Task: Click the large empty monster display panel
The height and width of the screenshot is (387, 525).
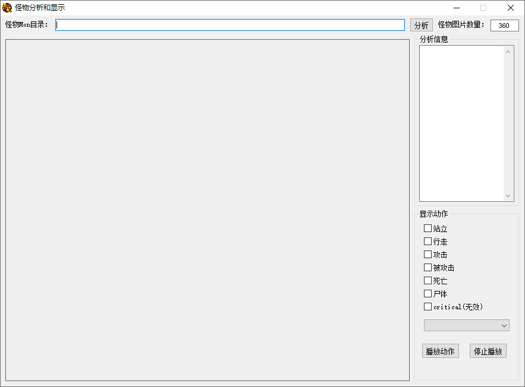Action: [x=207, y=210]
